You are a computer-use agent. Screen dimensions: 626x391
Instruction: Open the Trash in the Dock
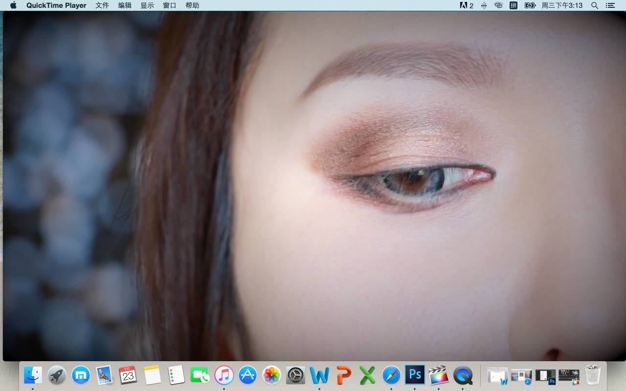[593, 375]
